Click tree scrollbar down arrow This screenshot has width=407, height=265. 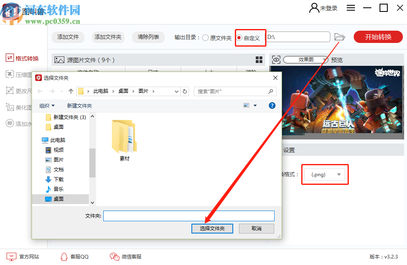coord(92,202)
